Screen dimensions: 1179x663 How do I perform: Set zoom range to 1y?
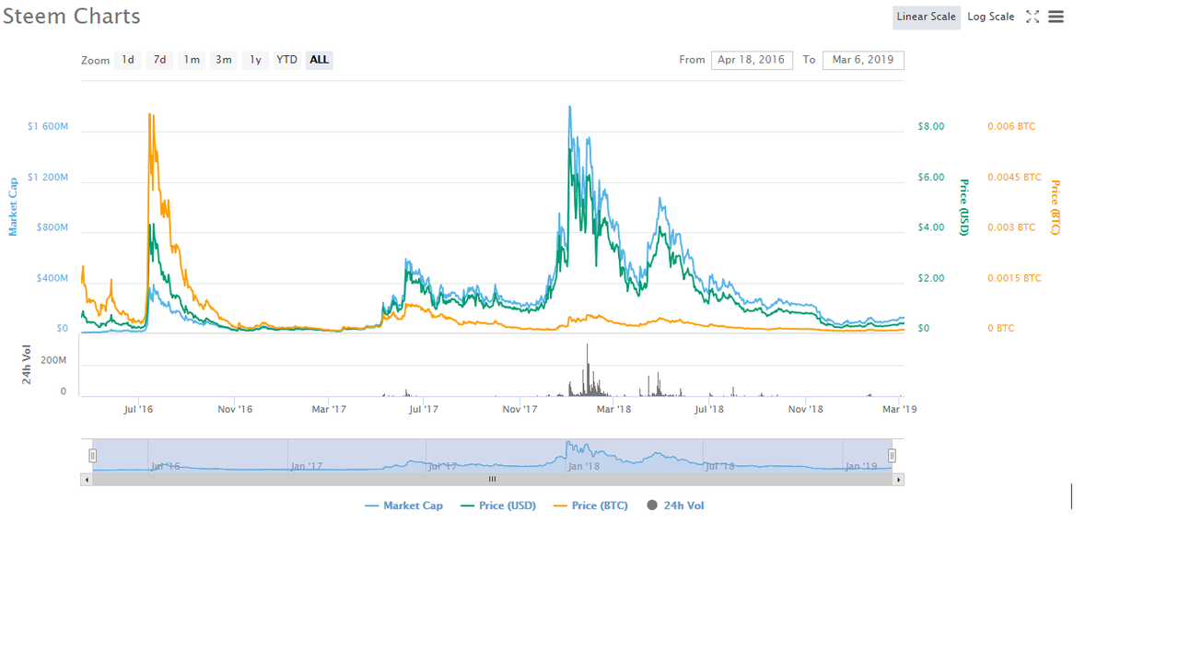[x=255, y=60]
